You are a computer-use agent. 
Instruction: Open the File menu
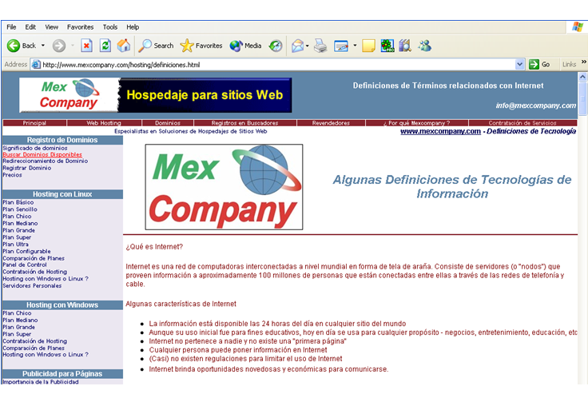click(x=11, y=27)
